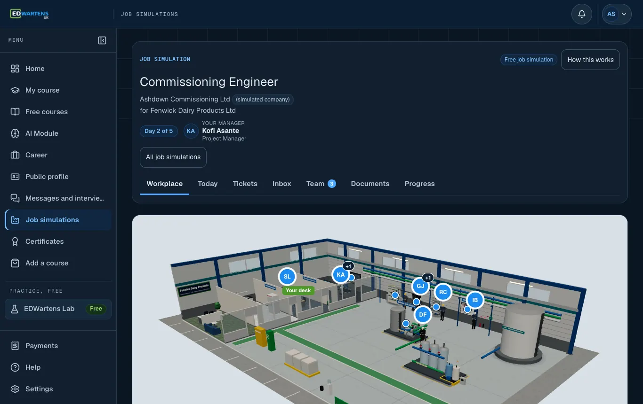Click the Settings gear icon
The width and height of the screenshot is (643, 404).
tap(15, 389)
